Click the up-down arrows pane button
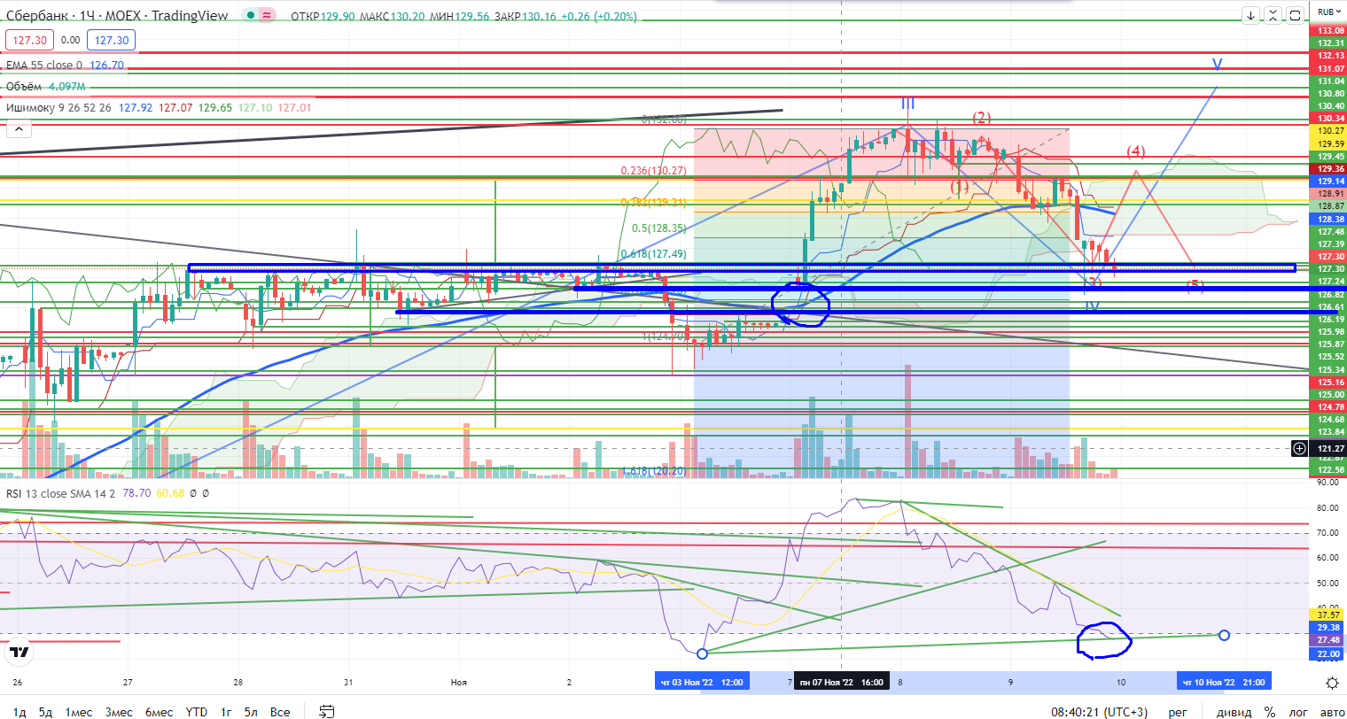Screen dimensions: 1347x719 click(1274, 15)
